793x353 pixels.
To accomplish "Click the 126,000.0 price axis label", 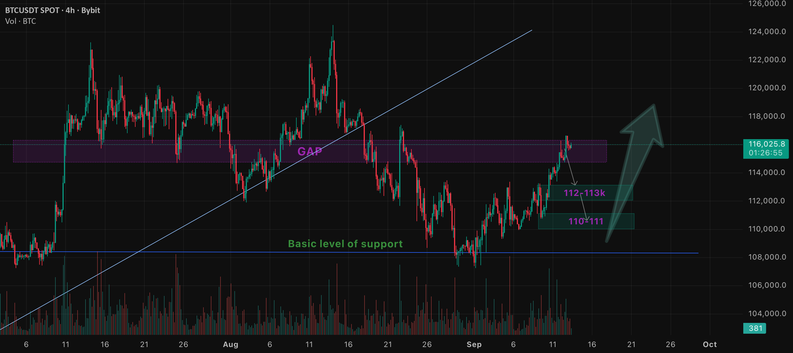I will tap(767, 4).
